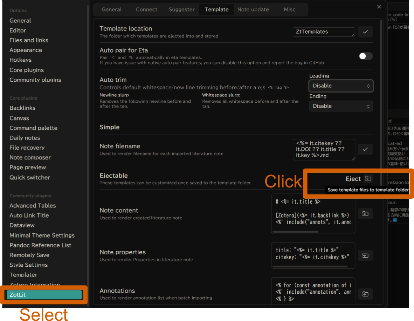The image size is (414, 321).
Task: Click the Template location text field
Action: (x=324, y=32)
